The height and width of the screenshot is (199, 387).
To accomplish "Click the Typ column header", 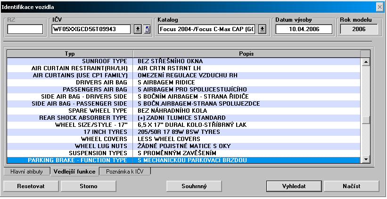I will click(x=69, y=54).
